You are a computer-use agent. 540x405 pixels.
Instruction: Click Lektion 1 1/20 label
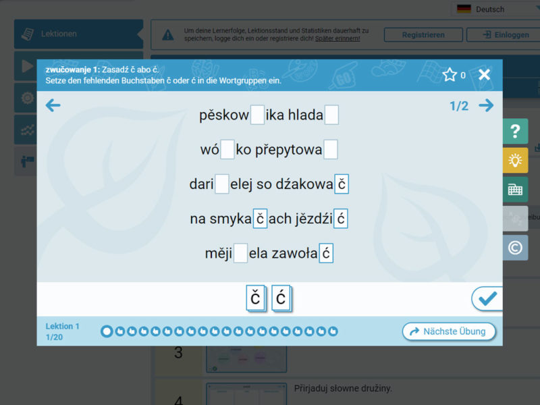[62, 331]
